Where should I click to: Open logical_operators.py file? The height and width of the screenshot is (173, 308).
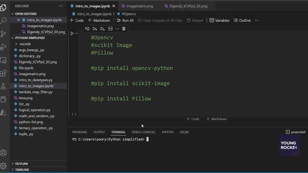35,110
